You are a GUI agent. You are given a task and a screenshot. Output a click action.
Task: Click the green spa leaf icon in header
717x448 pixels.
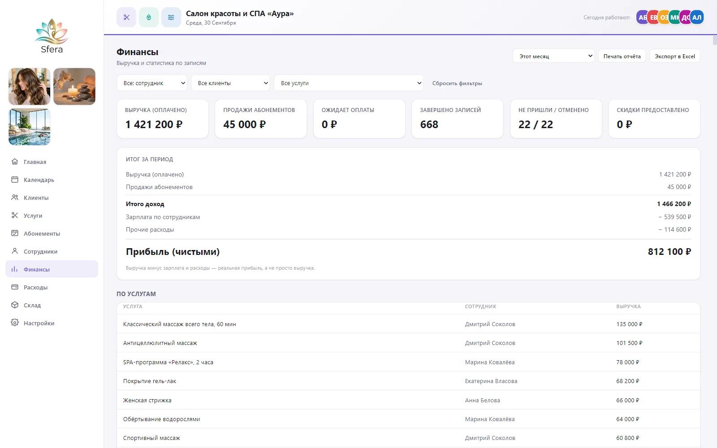point(149,17)
